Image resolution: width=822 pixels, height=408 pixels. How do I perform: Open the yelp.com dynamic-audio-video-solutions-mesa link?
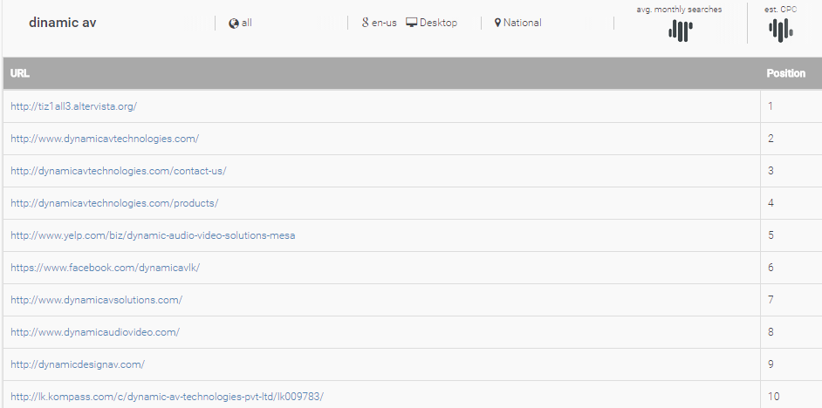click(153, 235)
